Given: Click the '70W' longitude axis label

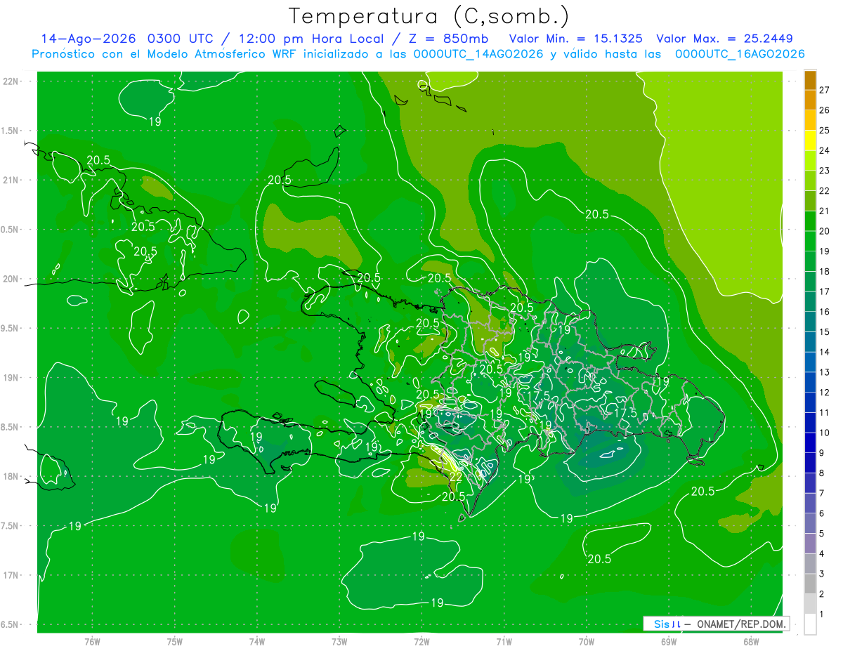Looking at the screenshot, I should [587, 642].
